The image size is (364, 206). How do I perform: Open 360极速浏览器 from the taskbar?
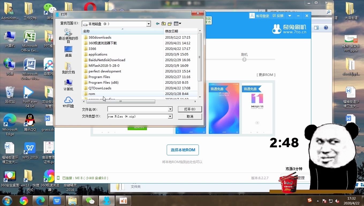[24, 200]
